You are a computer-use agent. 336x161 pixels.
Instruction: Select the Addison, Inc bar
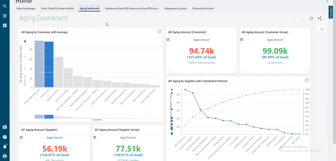[49, 65]
